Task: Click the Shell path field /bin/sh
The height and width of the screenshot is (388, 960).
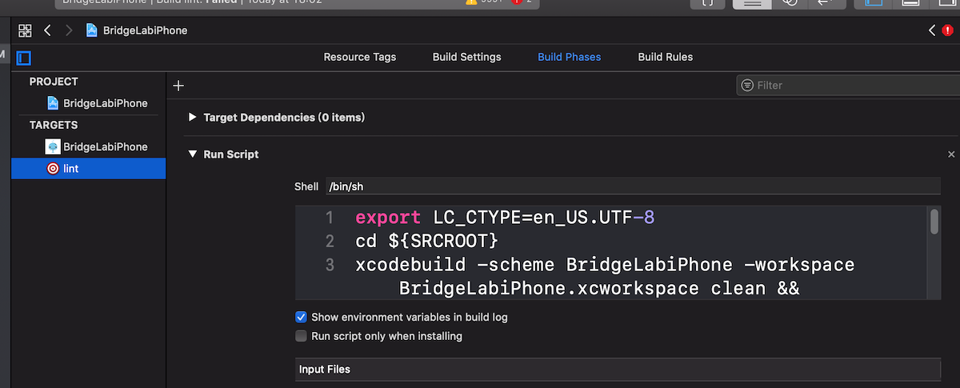Action: coord(633,186)
